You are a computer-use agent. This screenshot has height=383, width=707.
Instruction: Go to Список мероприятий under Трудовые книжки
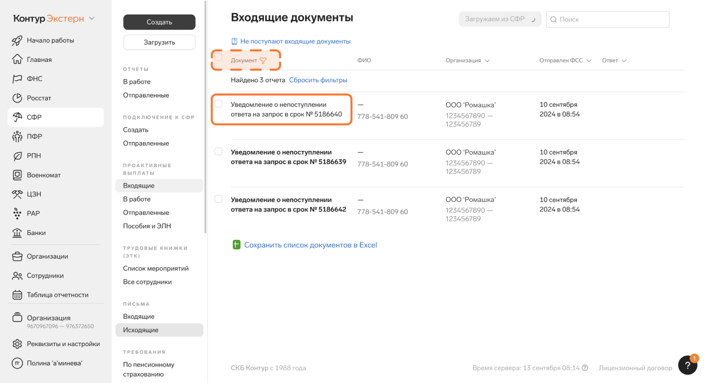click(x=156, y=268)
